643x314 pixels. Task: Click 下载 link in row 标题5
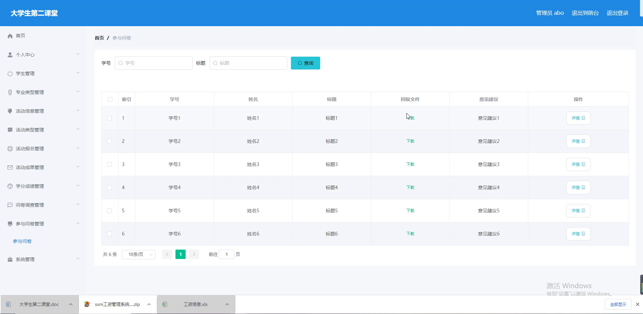click(x=410, y=211)
